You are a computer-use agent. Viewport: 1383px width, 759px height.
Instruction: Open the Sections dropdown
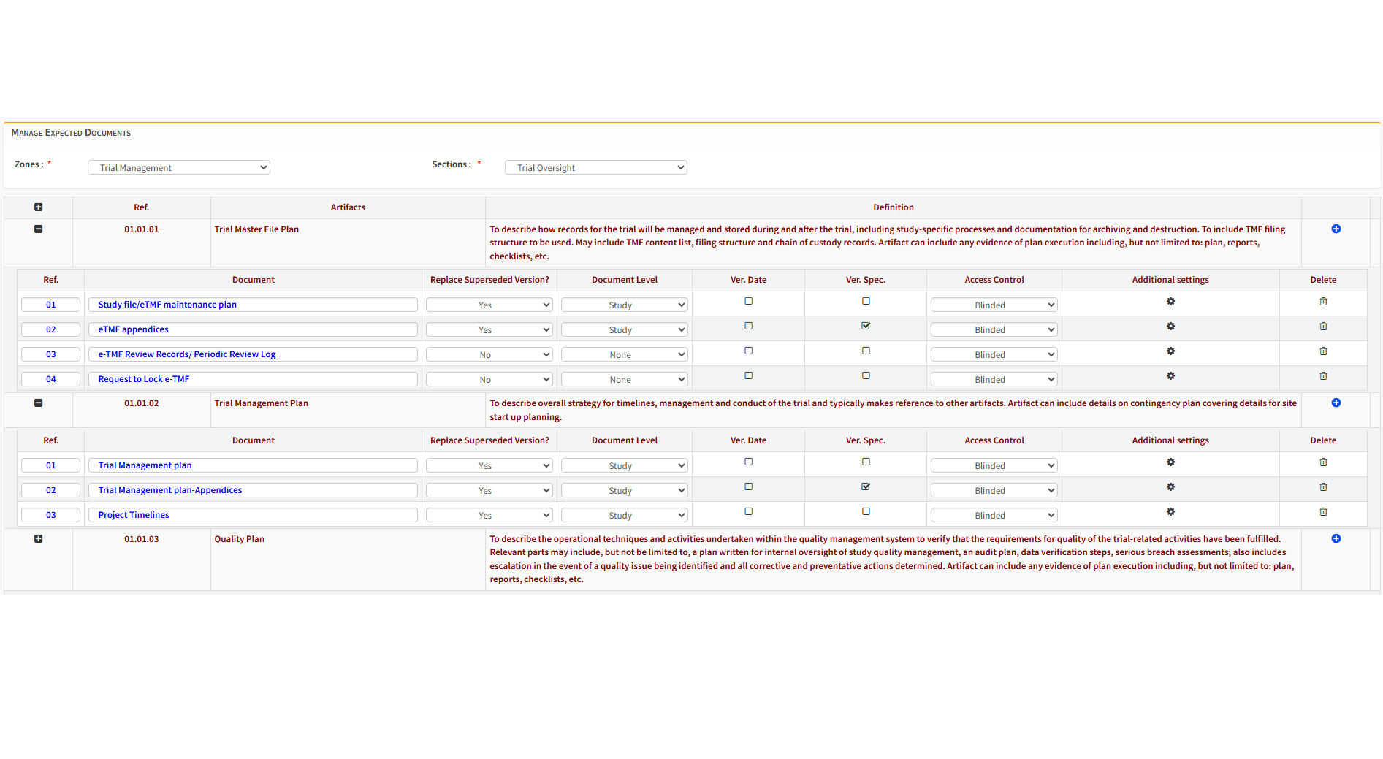[595, 167]
